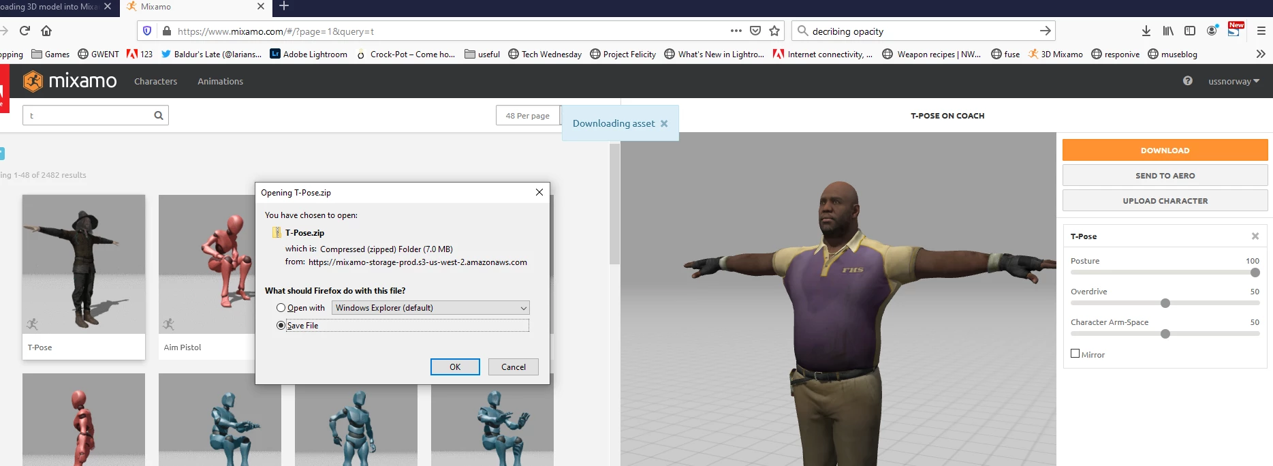Bookmark this page with the star
Image resolution: width=1273 pixels, height=466 pixels.
774,31
